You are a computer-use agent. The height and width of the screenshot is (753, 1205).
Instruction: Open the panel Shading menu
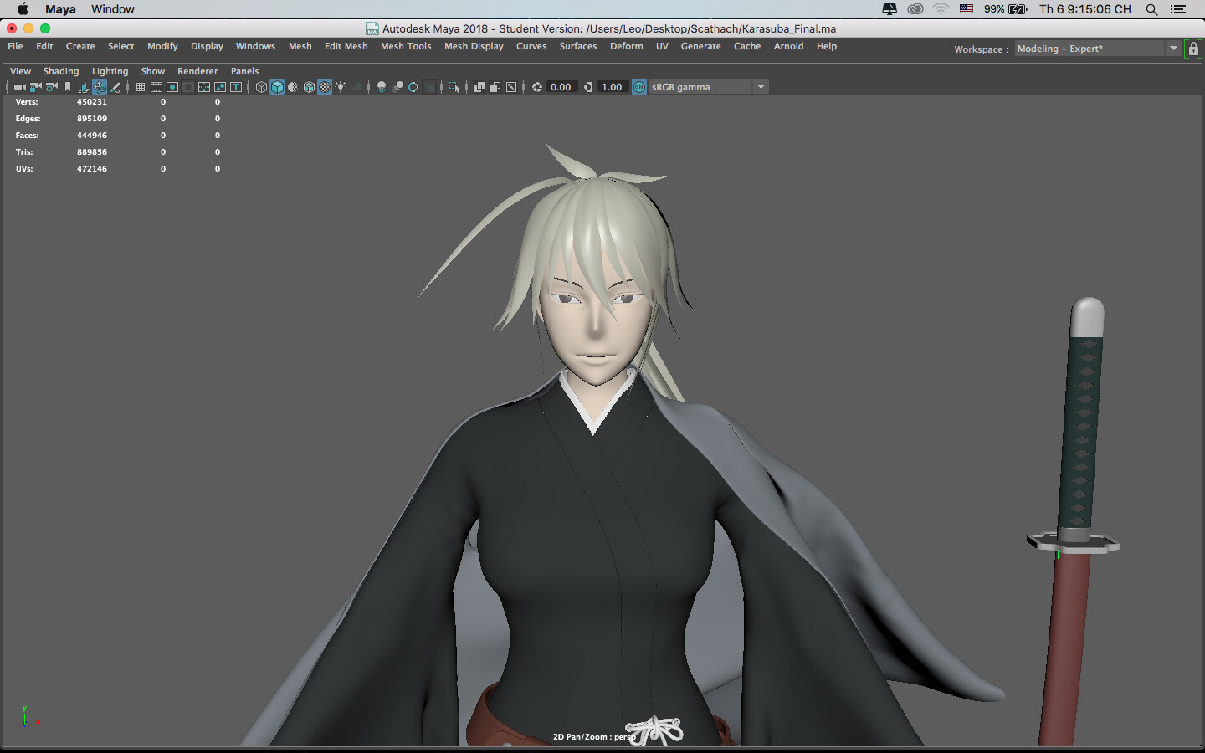[61, 71]
